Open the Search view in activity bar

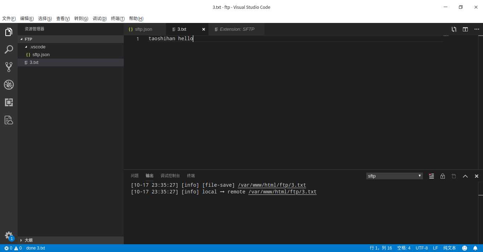[x=9, y=49]
